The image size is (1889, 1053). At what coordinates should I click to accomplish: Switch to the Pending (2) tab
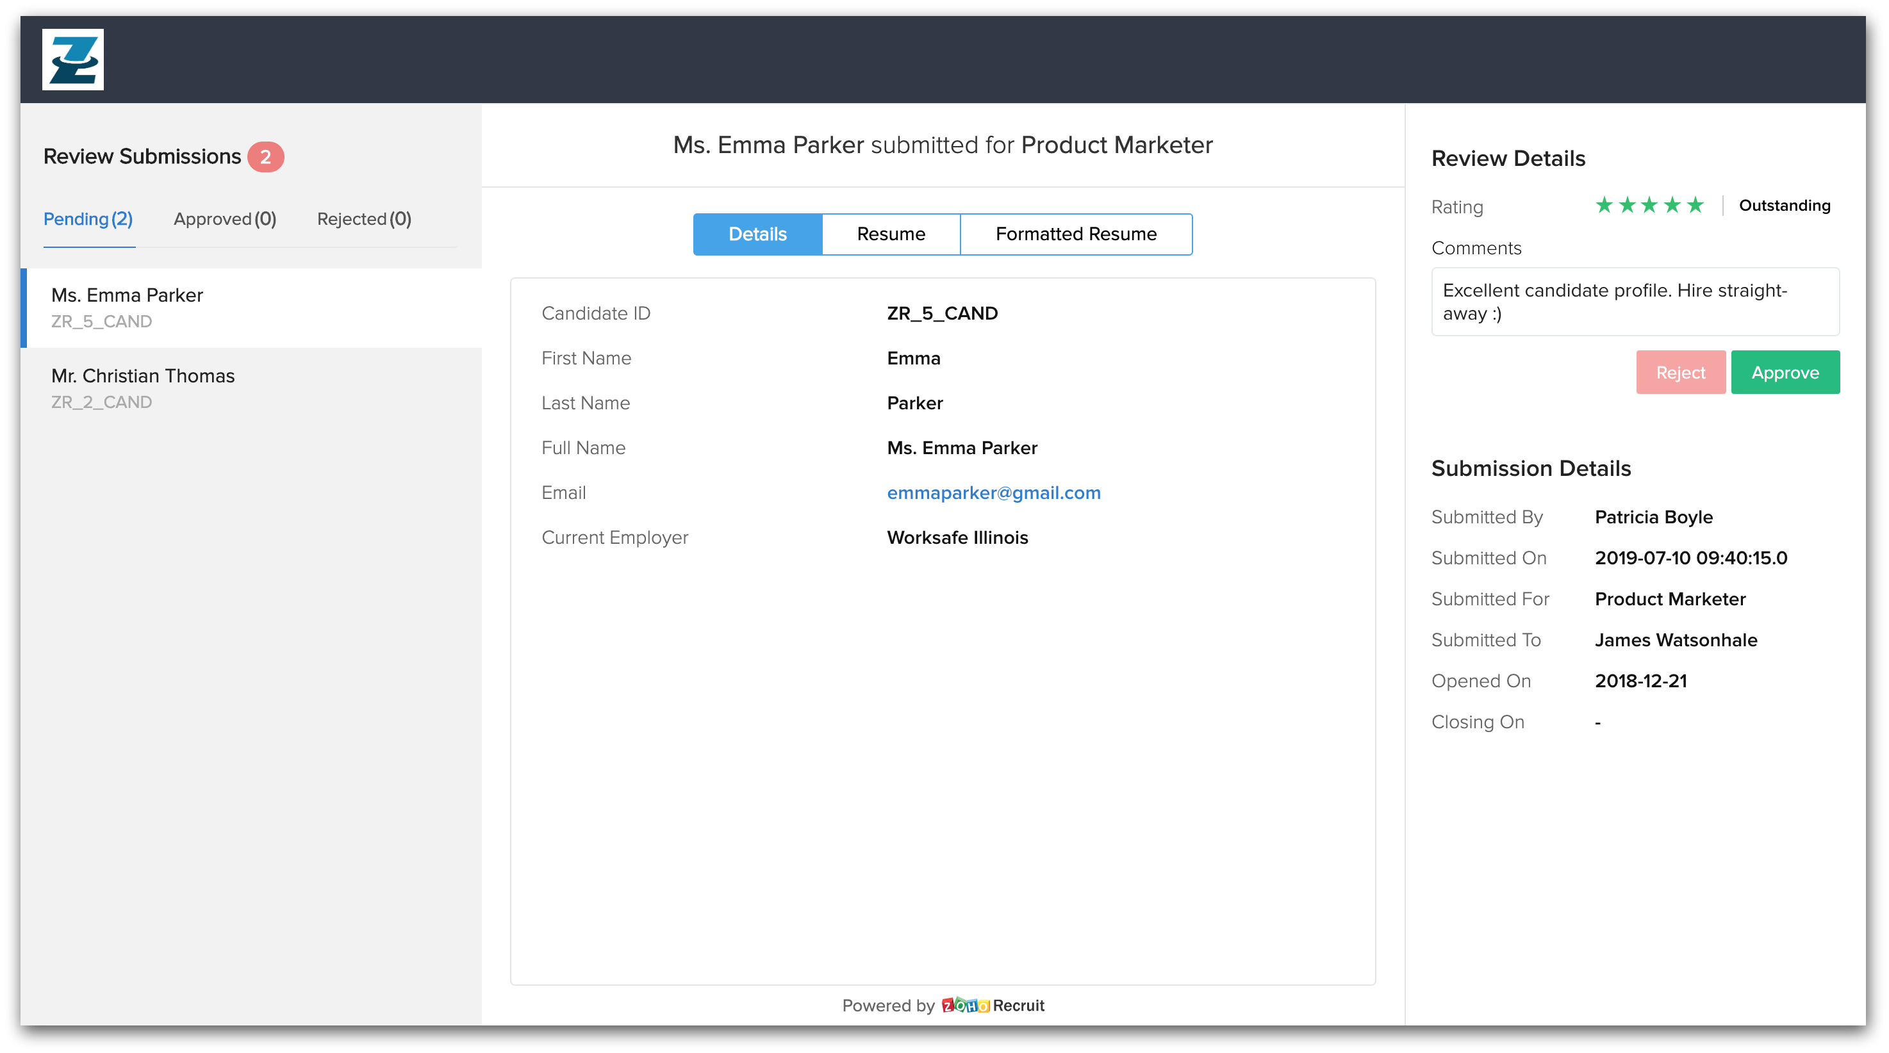pos(88,219)
